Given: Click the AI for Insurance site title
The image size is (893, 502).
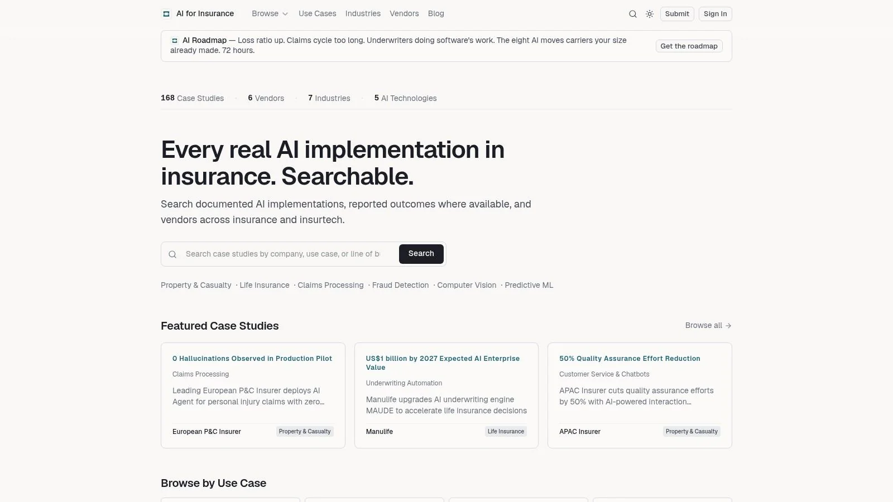Looking at the screenshot, I should (205, 14).
